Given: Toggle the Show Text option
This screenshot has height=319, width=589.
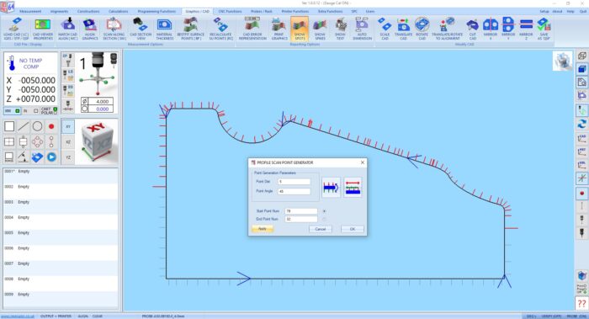Looking at the screenshot, I should (x=340, y=29).
